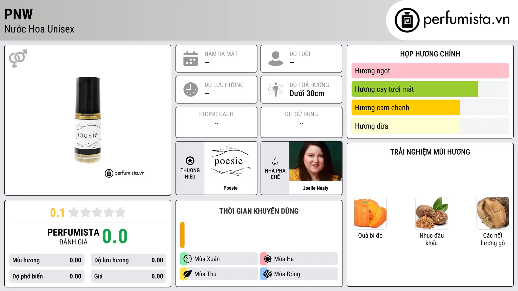Click the watermark logo under the bottle
The height and width of the screenshot is (291, 518).
coord(125,173)
